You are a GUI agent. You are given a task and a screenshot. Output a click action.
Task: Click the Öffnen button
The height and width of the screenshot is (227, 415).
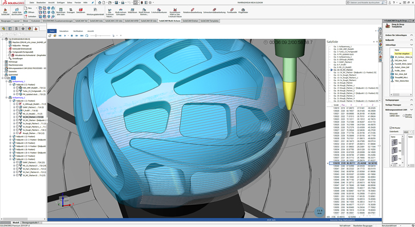pos(29,12)
